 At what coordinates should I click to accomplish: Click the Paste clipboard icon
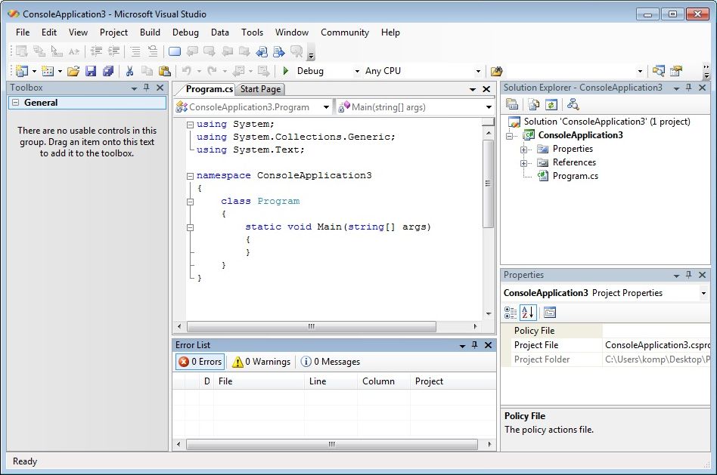(164, 71)
